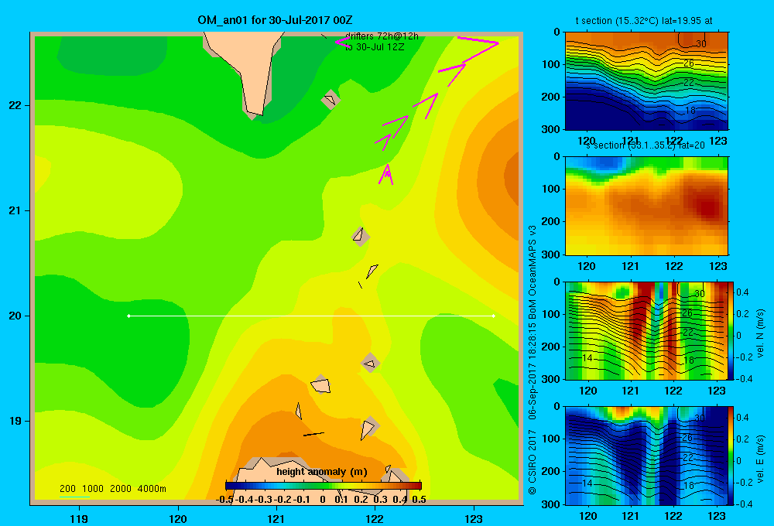Click the "height anomaly (m)" legend title
Image resolution: width=774 pixels, height=526 pixels.
click(322, 472)
